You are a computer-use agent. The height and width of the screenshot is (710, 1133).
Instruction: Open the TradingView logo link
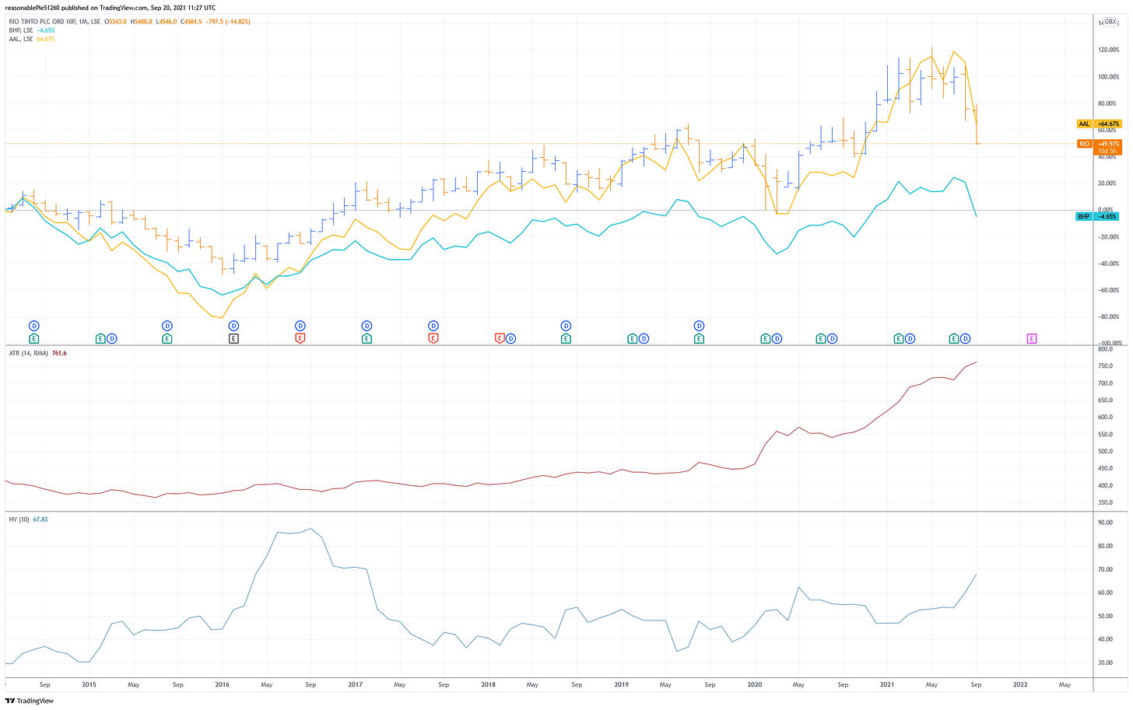click(28, 701)
